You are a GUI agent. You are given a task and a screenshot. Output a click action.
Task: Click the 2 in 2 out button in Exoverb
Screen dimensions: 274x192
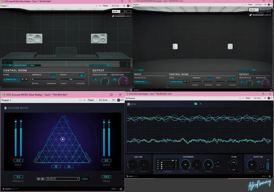pos(103,100)
